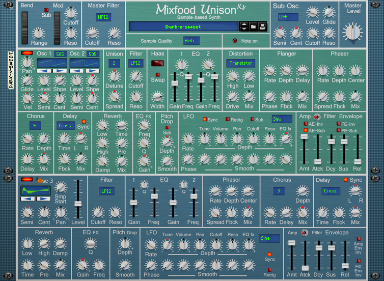Screen dimensions: 384x281
Task: Open the Master Filter HP12 type selector
Action: pyautogui.click(x=103, y=17)
